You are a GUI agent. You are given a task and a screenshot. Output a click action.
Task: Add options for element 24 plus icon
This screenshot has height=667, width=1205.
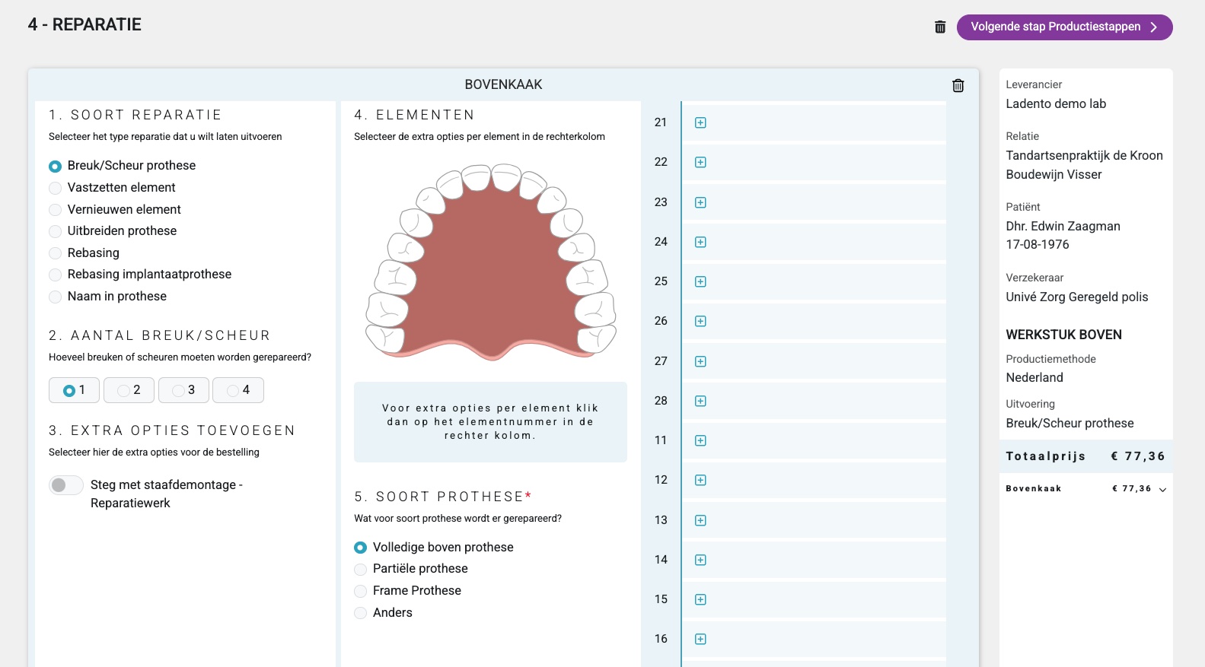[700, 242]
